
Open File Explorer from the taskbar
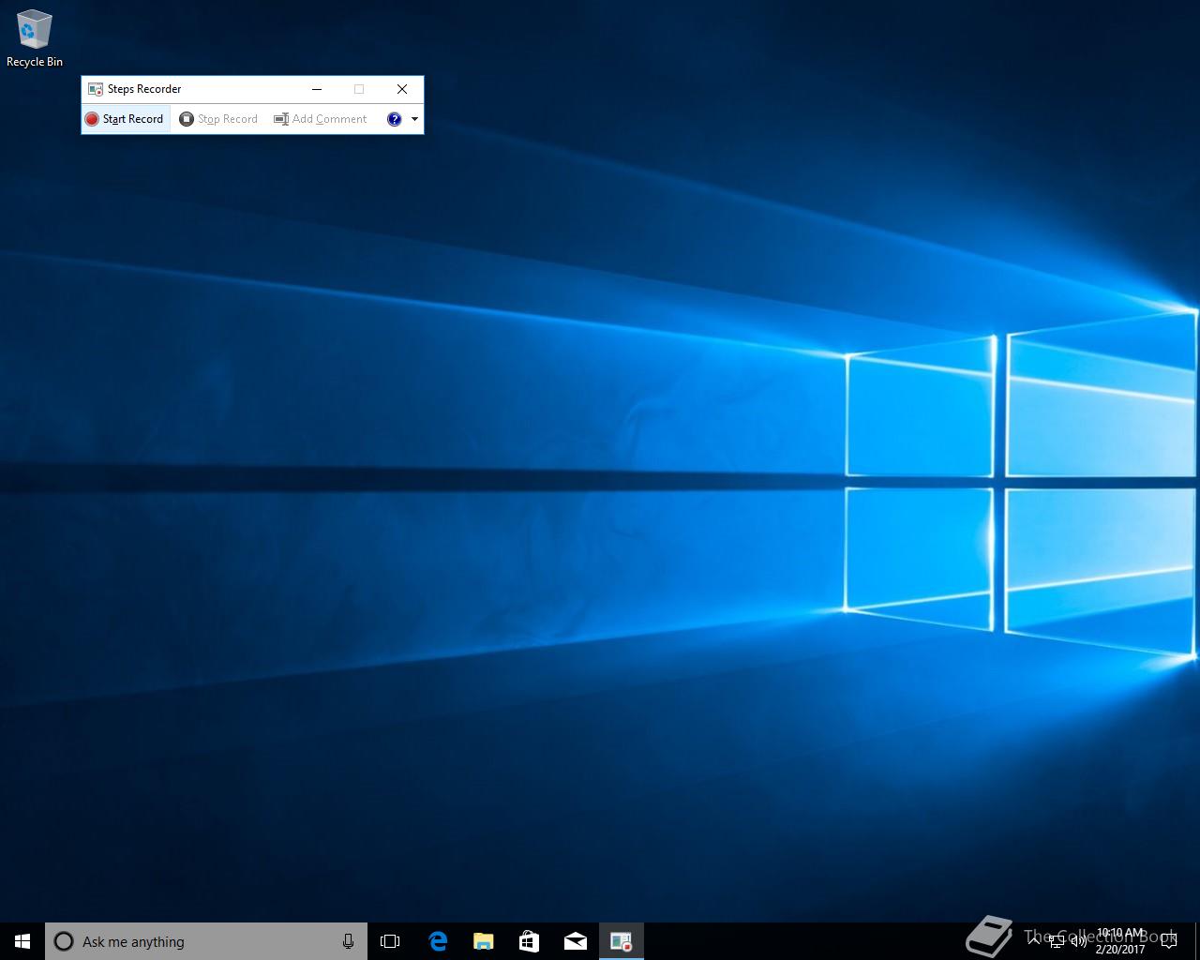[x=483, y=941]
